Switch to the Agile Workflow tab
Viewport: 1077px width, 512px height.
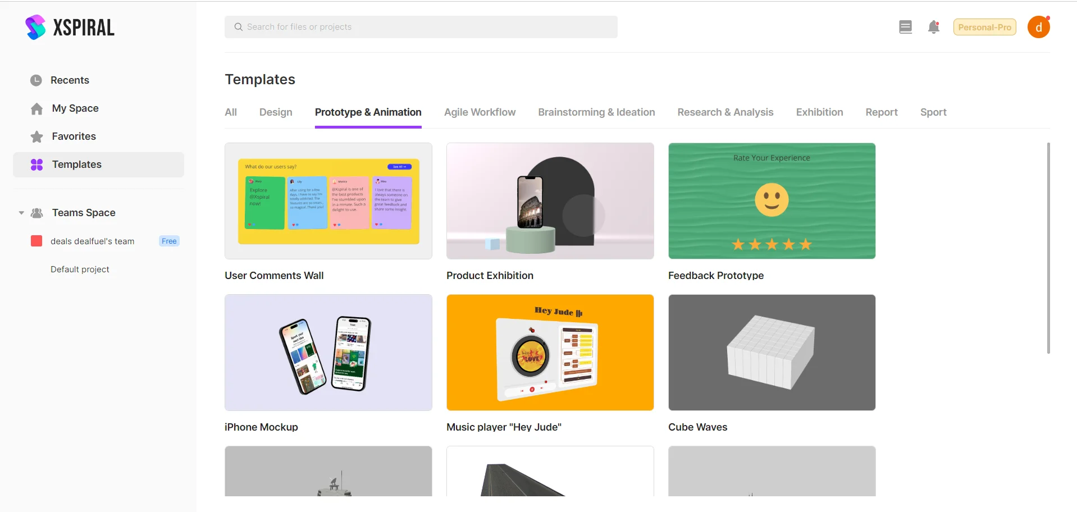click(x=480, y=112)
